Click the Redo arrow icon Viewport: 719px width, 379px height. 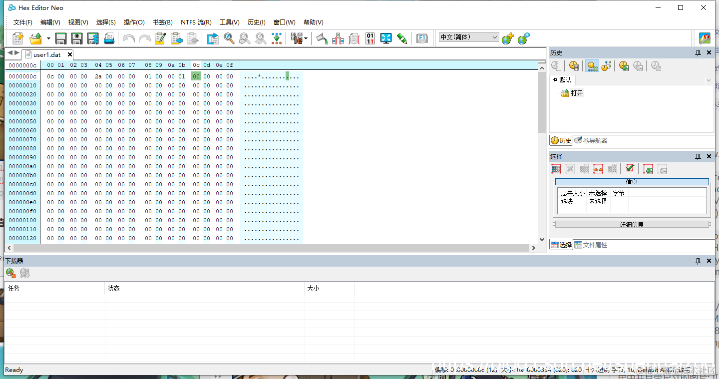(x=145, y=38)
